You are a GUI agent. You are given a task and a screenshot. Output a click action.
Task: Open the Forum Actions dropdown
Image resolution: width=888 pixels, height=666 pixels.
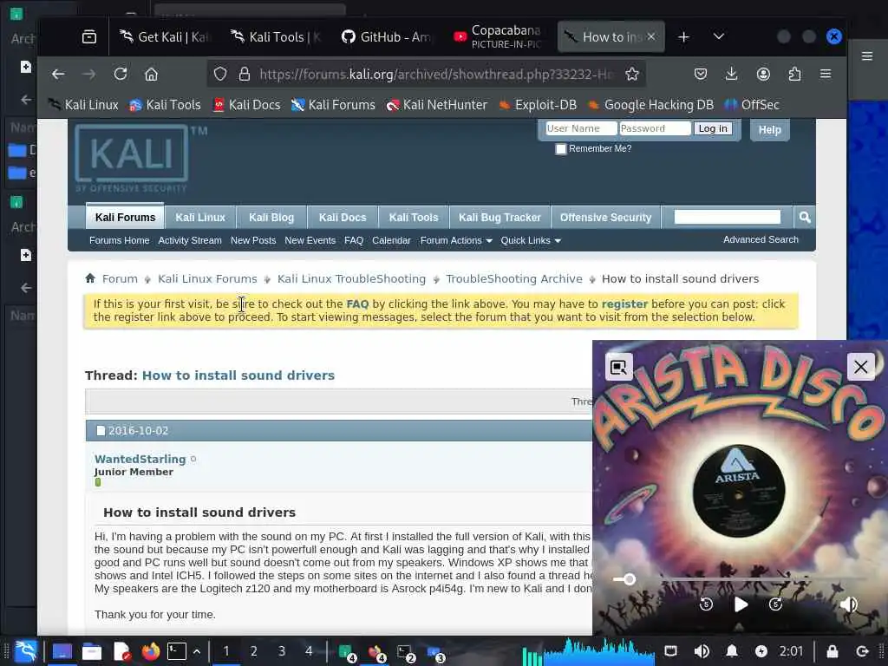456,241
